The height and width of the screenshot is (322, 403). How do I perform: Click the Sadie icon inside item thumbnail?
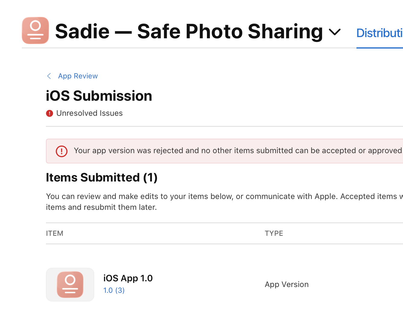(70, 285)
